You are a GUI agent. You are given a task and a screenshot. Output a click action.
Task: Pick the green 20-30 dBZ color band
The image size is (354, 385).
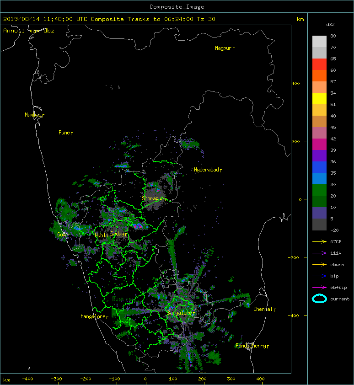click(319, 190)
